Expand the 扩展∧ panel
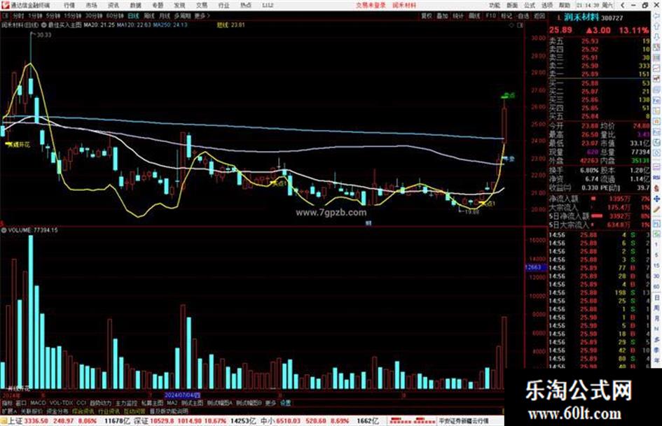Viewport: 662px width, 426px height. (x=9, y=411)
